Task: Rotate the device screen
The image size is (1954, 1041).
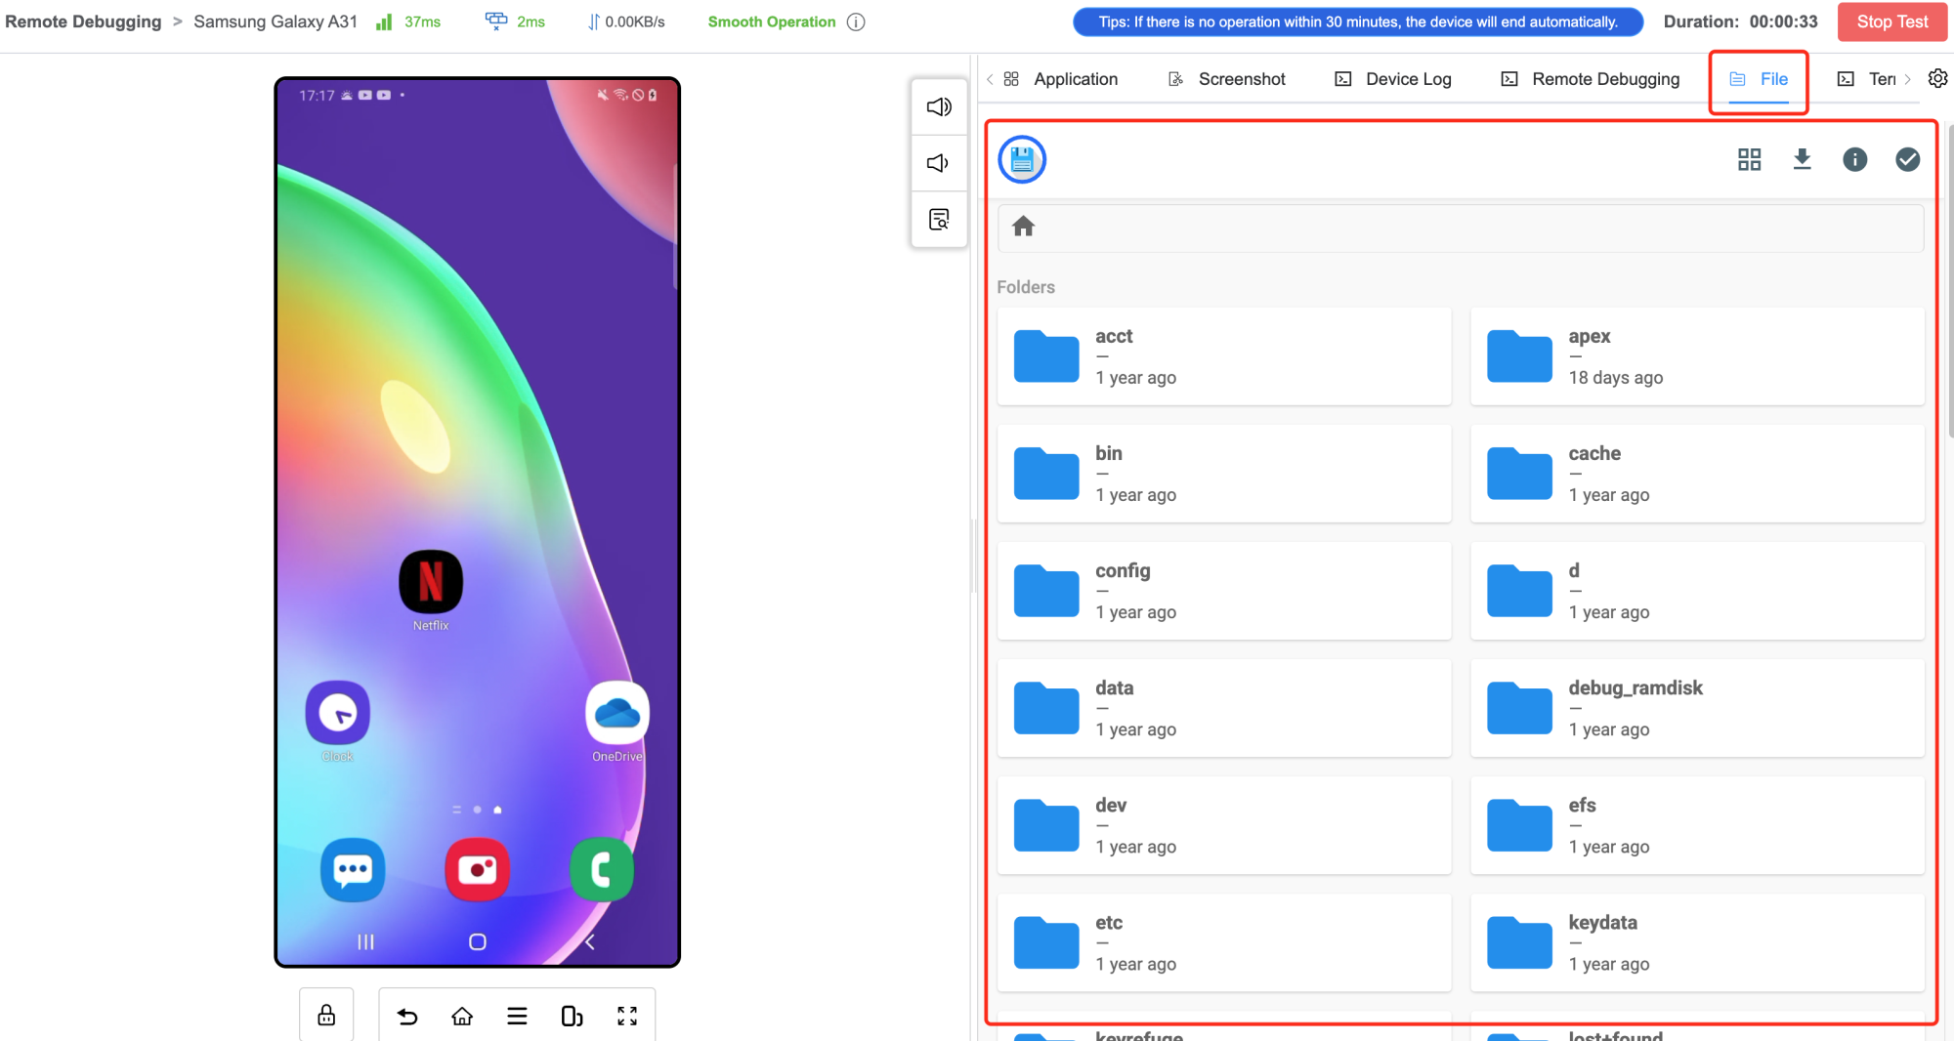Action: pos(573,1017)
